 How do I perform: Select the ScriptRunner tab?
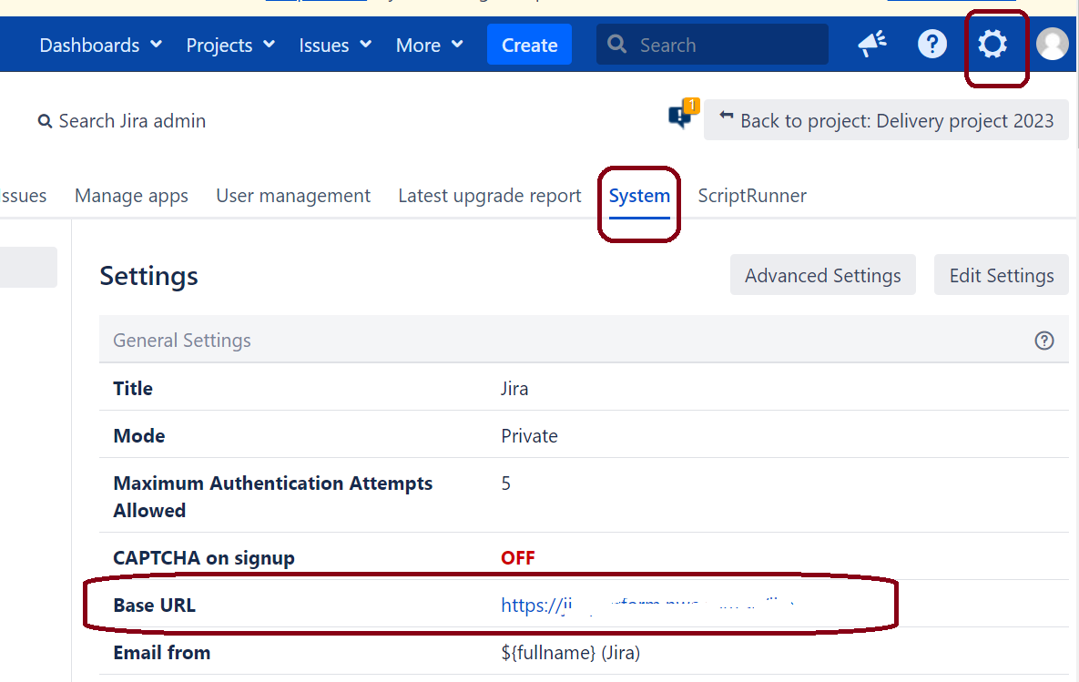(752, 196)
